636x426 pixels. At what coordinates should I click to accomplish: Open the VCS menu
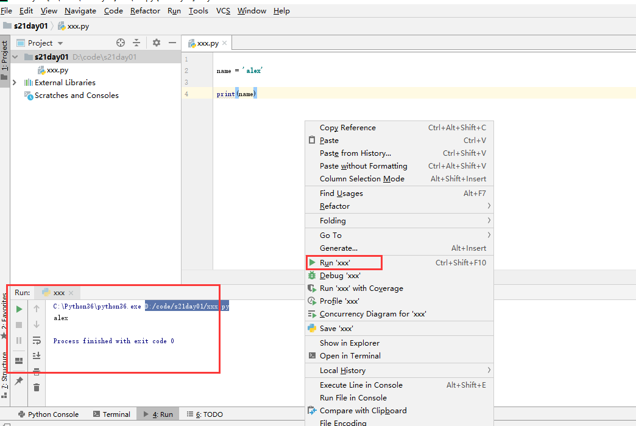click(x=223, y=10)
